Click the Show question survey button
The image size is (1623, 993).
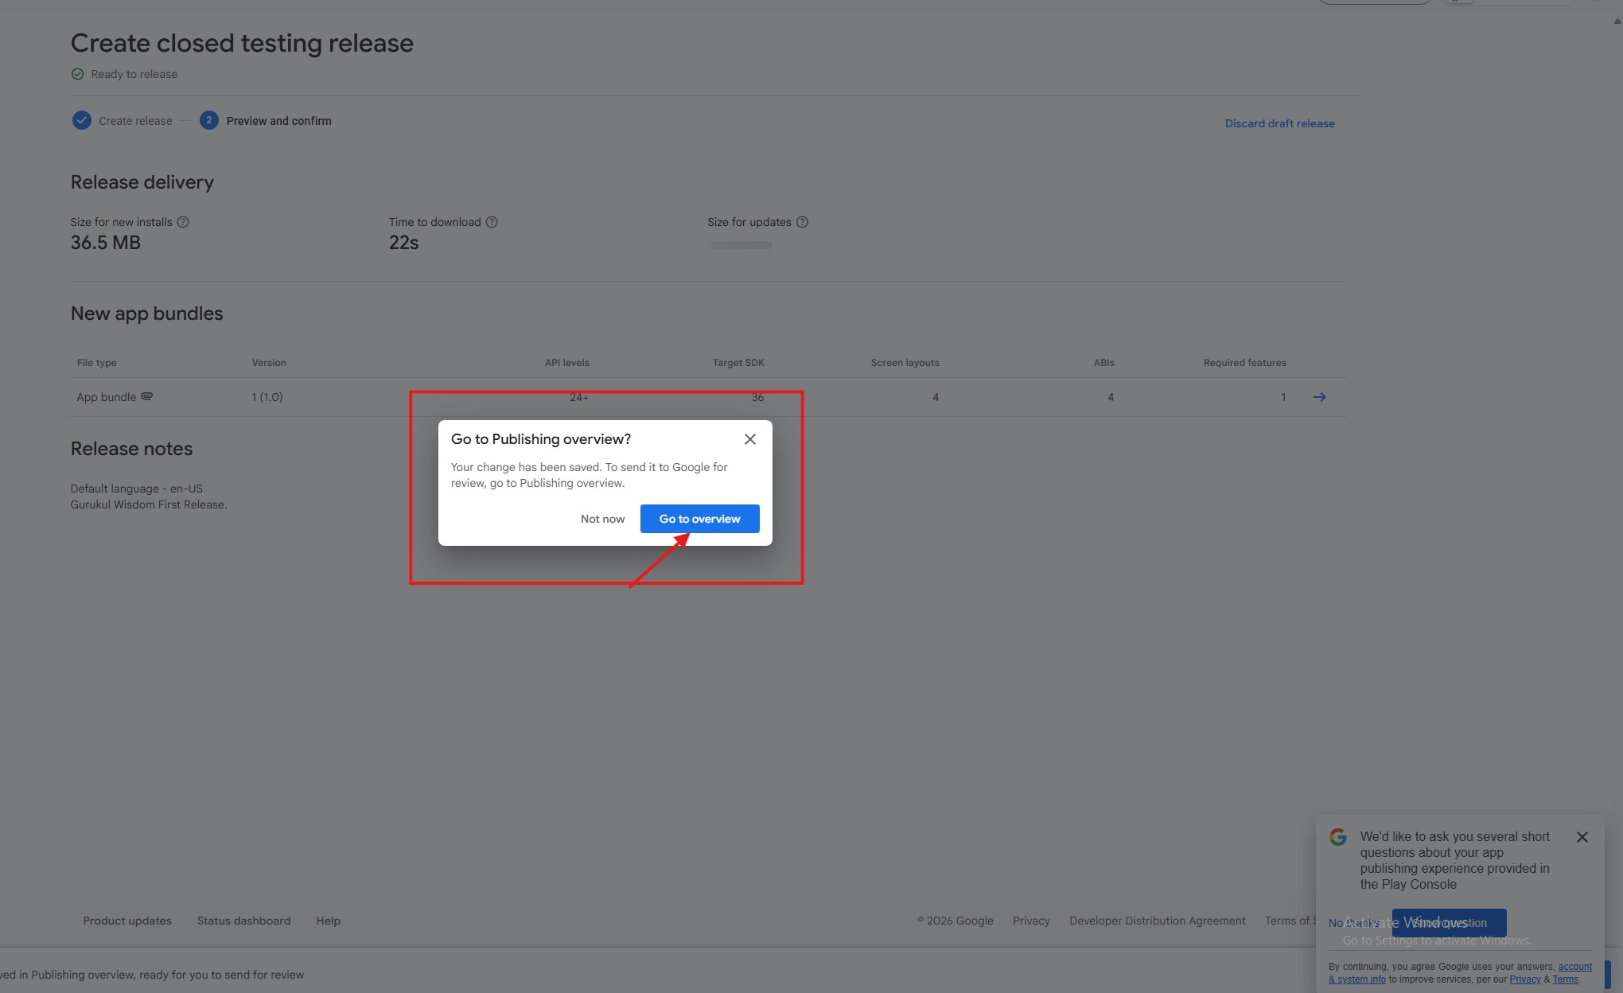1449,923
